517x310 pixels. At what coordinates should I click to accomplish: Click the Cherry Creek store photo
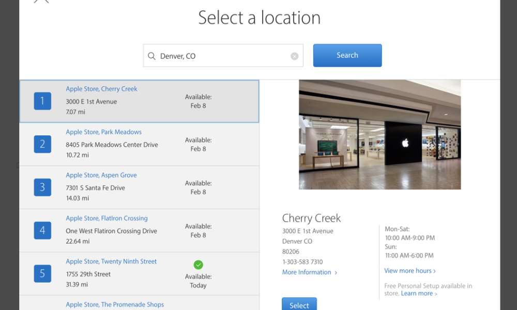(379, 134)
